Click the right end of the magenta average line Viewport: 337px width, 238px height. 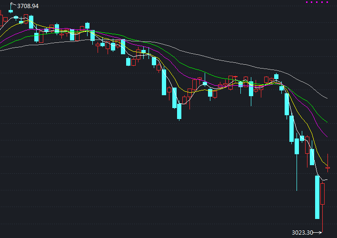(x=327, y=137)
